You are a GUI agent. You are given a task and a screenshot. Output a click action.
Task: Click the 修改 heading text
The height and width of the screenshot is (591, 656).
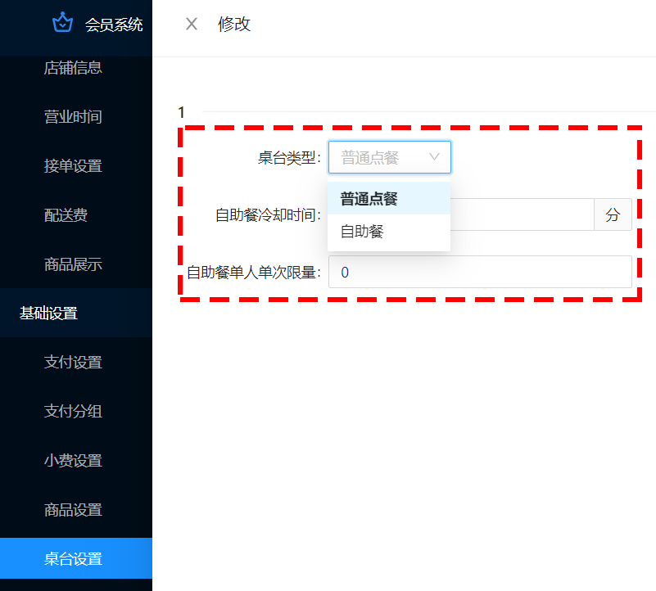(234, 24)
